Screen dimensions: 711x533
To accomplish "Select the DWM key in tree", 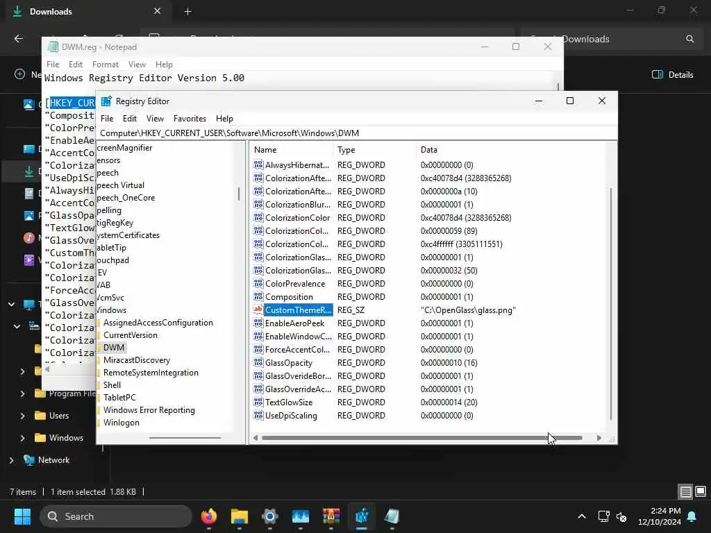I will (113, 348).
